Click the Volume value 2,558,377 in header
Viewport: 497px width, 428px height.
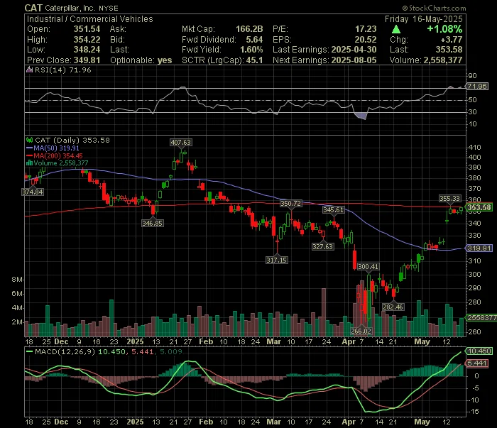coord(443,60)
